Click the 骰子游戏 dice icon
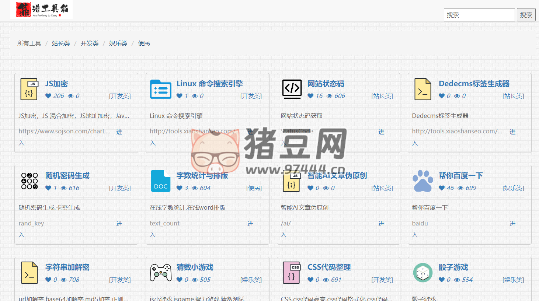Image resolution: width=539 pixels, height=301 pixels. tap(422, 273)
